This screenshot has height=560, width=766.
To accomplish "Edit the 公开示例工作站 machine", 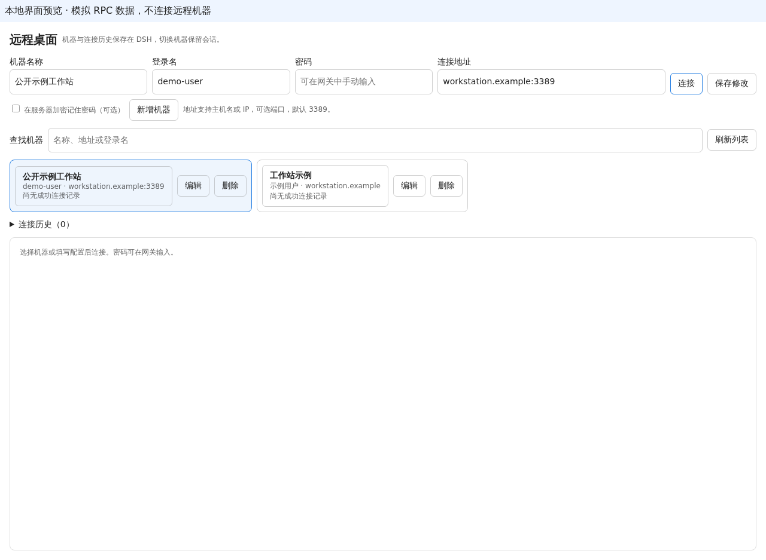I will pyautogui.click(x=193, y=186).
